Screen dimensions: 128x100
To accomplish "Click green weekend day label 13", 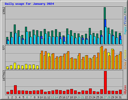I will (52, 97).
